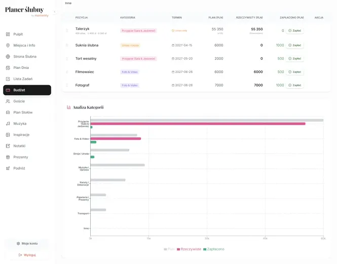Toggle Zapłacono series in chart legend

tap(213, 249)
